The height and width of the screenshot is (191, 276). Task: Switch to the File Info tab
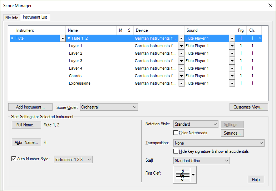pyautogui.click(x=12, y=18)
